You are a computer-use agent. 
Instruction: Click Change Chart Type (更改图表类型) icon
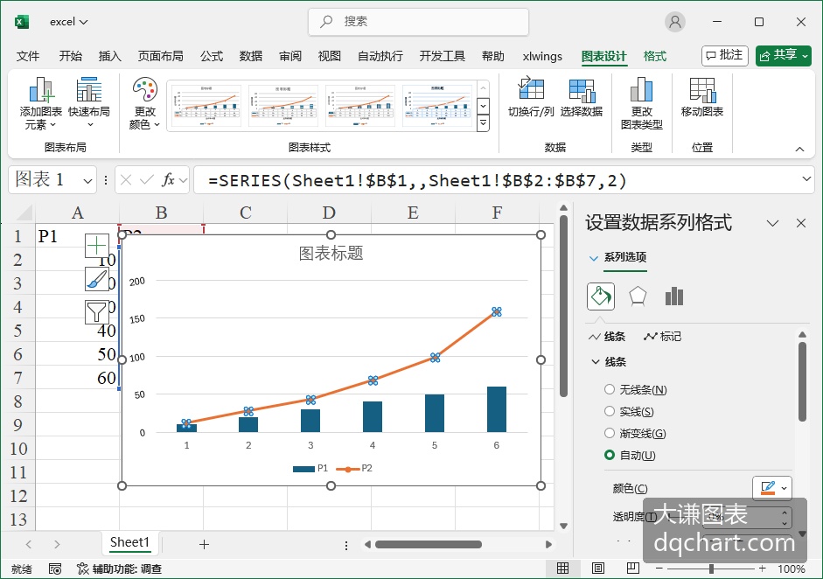tap(641, 90)
